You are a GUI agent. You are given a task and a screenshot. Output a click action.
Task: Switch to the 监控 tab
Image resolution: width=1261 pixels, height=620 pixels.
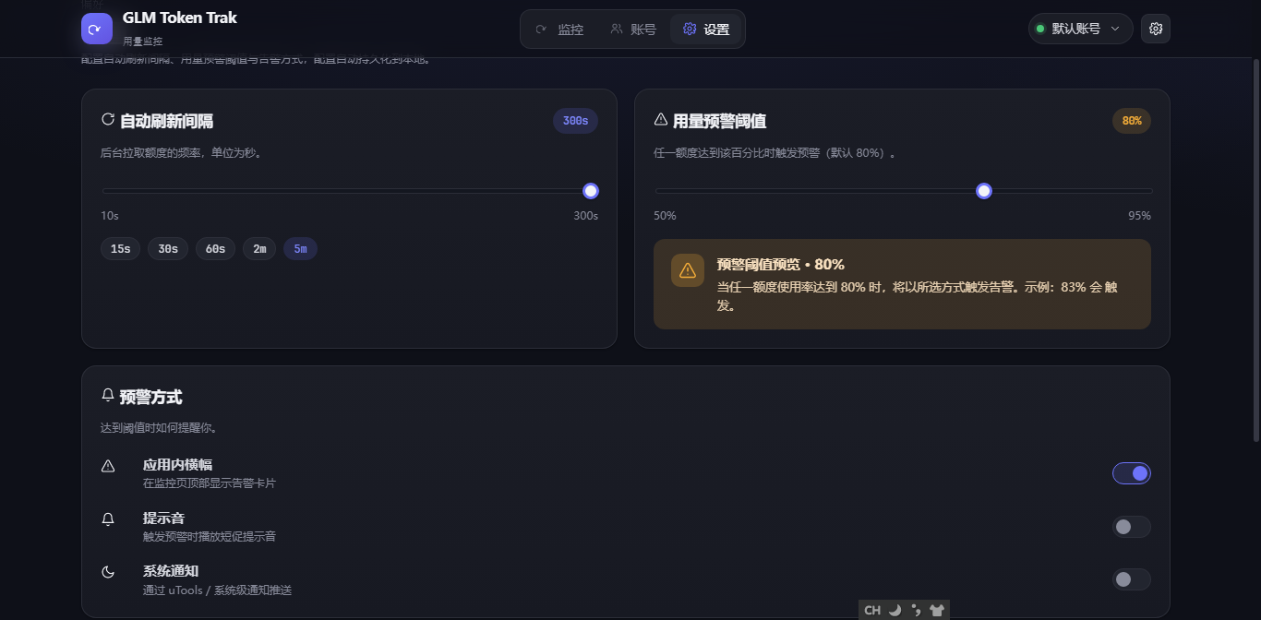point(559,30)
